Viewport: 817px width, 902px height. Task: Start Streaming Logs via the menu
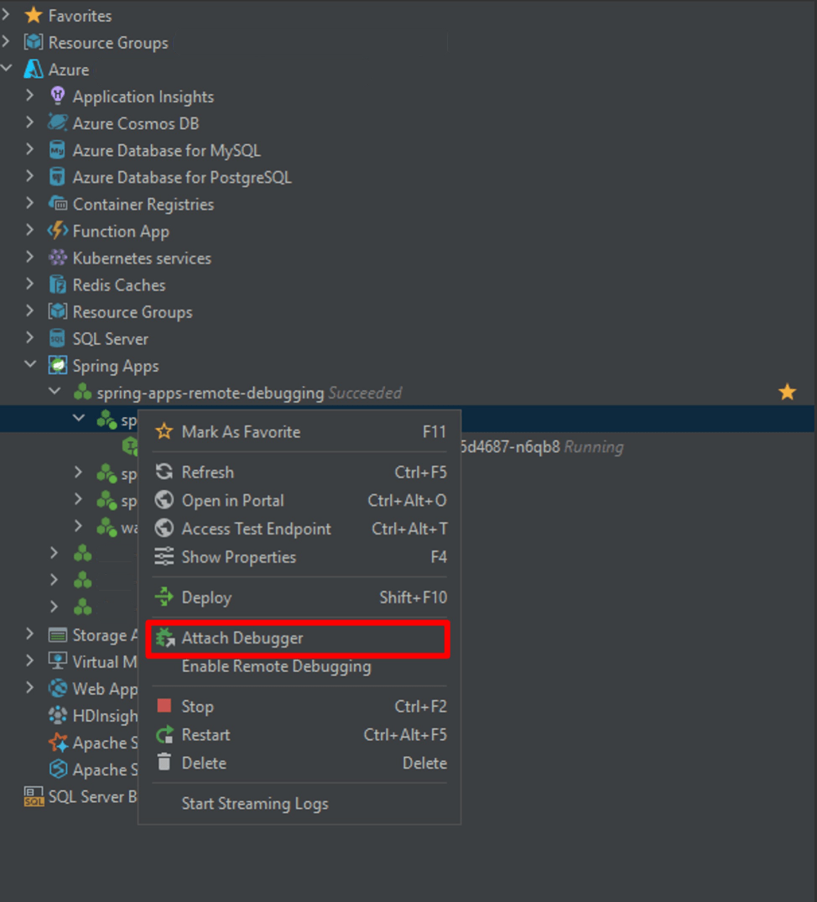(254, 803)
